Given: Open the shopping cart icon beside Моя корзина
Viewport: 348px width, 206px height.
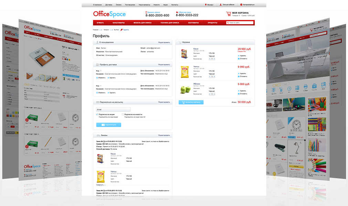Looking at the screenshot, I should point(228,14).
